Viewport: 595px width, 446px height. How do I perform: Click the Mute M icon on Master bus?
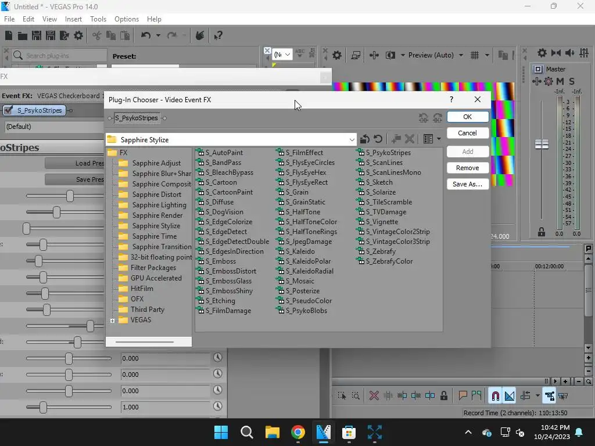click(560, 81)
